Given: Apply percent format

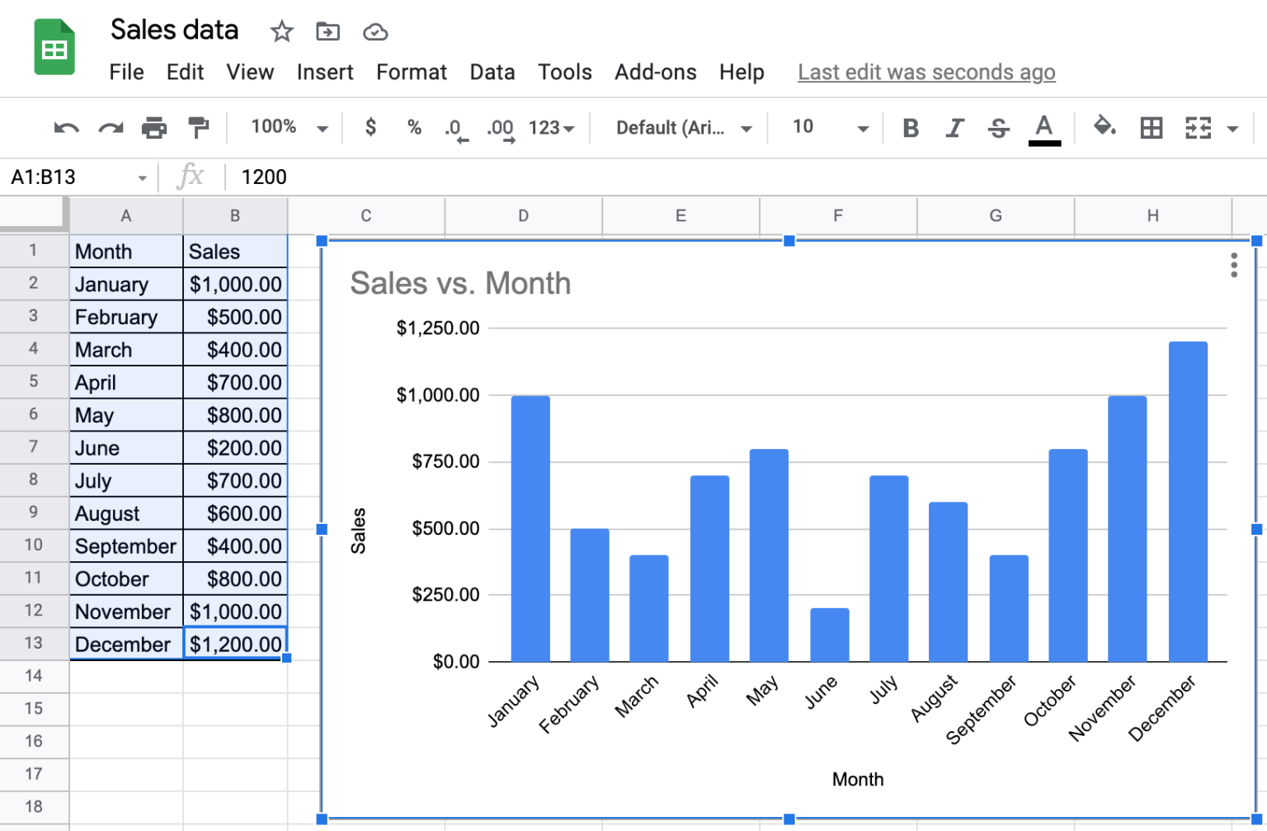Looking at the screenshot, I should coord(413,128).
